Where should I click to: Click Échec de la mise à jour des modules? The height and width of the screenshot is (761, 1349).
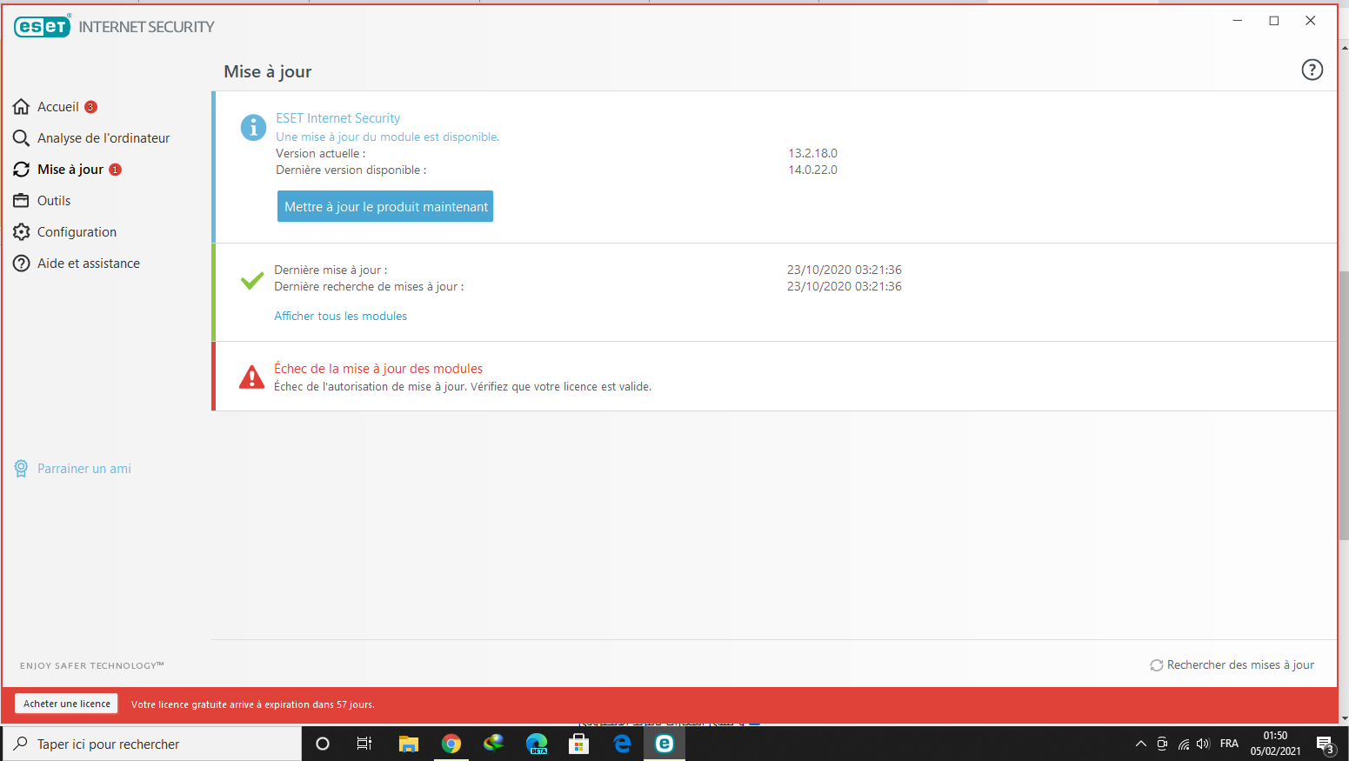[x=378, y=369]
